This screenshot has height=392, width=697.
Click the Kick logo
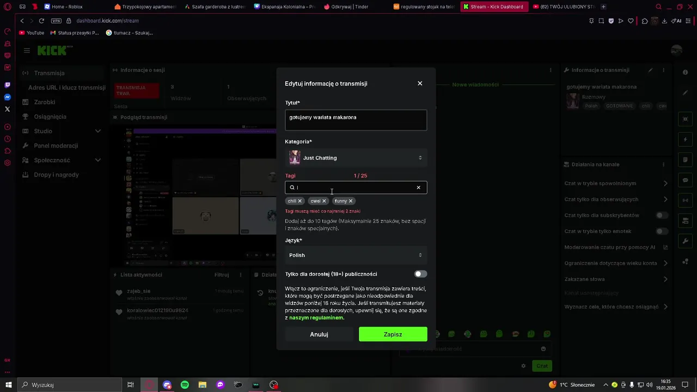52,51
